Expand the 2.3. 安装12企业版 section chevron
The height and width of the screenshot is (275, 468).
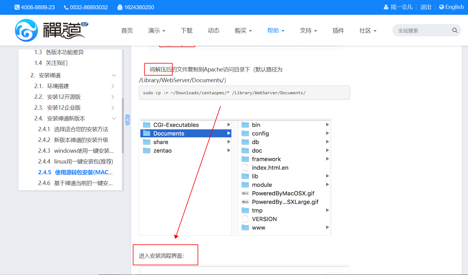(113, 108)
